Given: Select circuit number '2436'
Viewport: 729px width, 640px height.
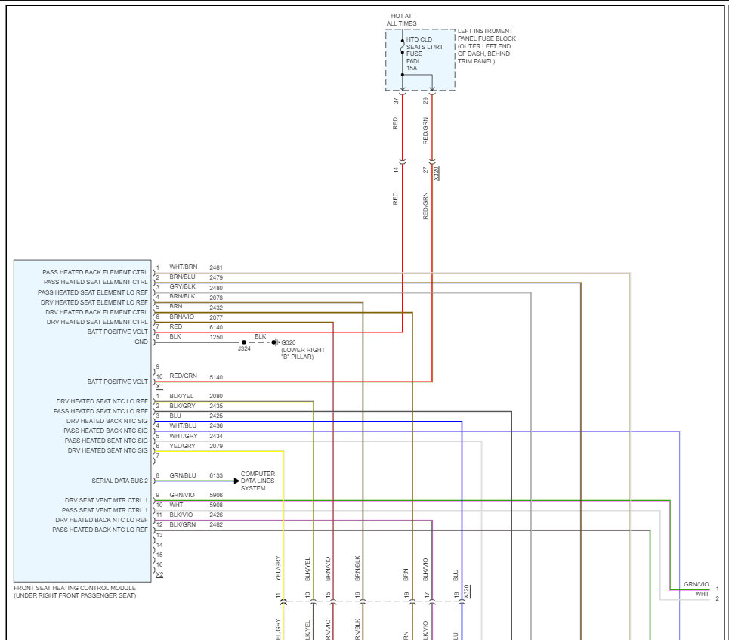Looking at the screenshot, I should click(x=216, y=425).
